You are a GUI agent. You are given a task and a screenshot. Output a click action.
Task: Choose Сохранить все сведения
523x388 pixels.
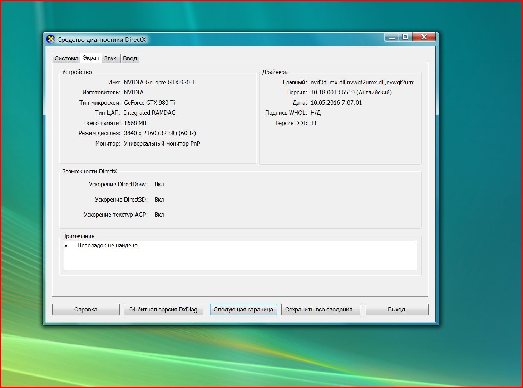coord(321,309)
